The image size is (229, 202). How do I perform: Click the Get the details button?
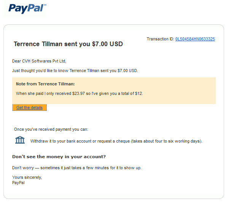click(29, 107)
